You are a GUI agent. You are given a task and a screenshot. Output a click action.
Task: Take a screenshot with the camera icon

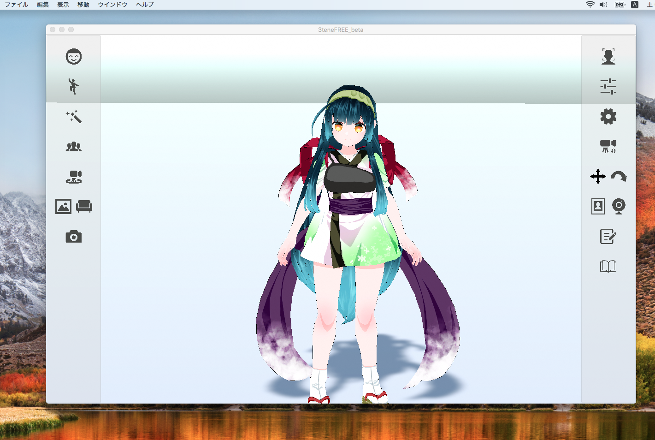(x=74, y=237)
